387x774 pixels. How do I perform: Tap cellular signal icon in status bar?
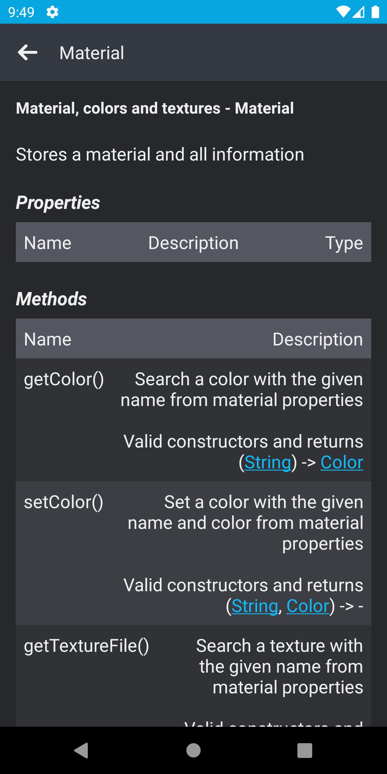point(359,12)
